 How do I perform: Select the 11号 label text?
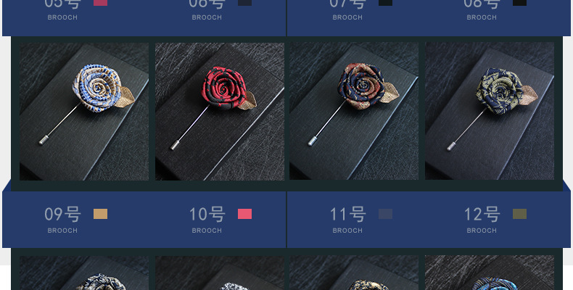tap(347, 215)
